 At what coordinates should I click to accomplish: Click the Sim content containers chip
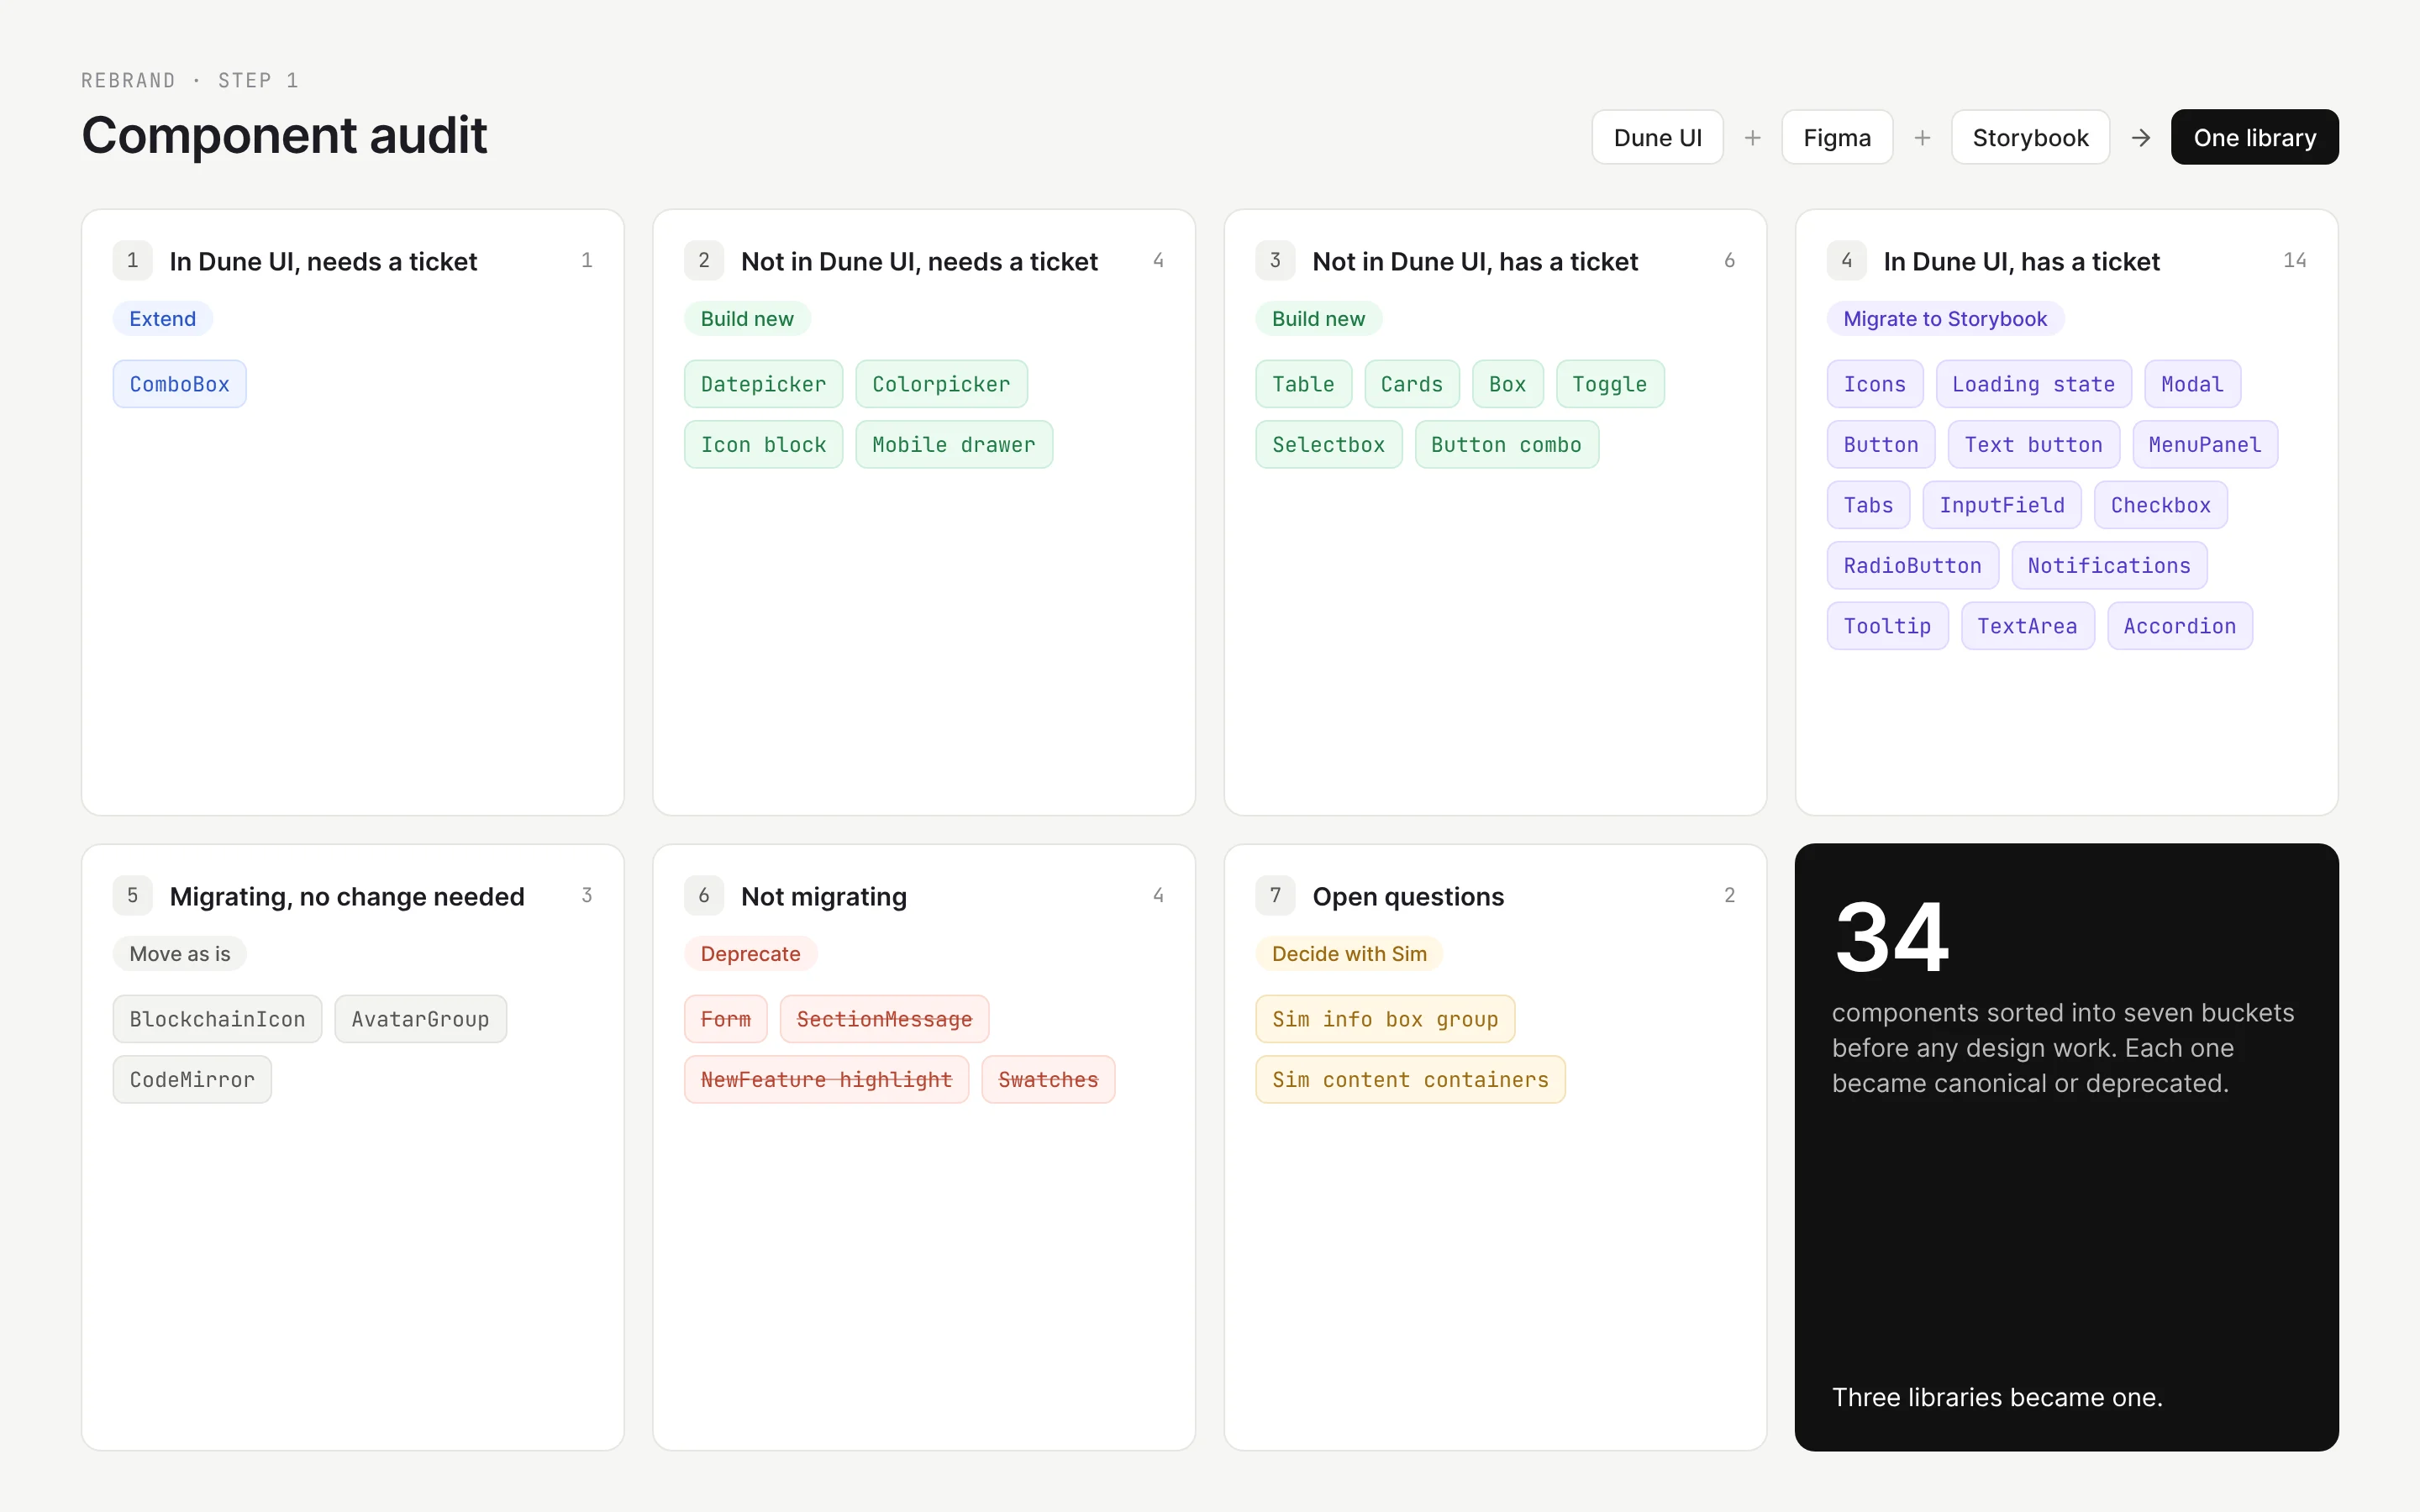(1410, 1080)
